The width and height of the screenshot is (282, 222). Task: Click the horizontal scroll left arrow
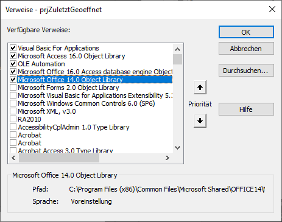coord(13,158)
